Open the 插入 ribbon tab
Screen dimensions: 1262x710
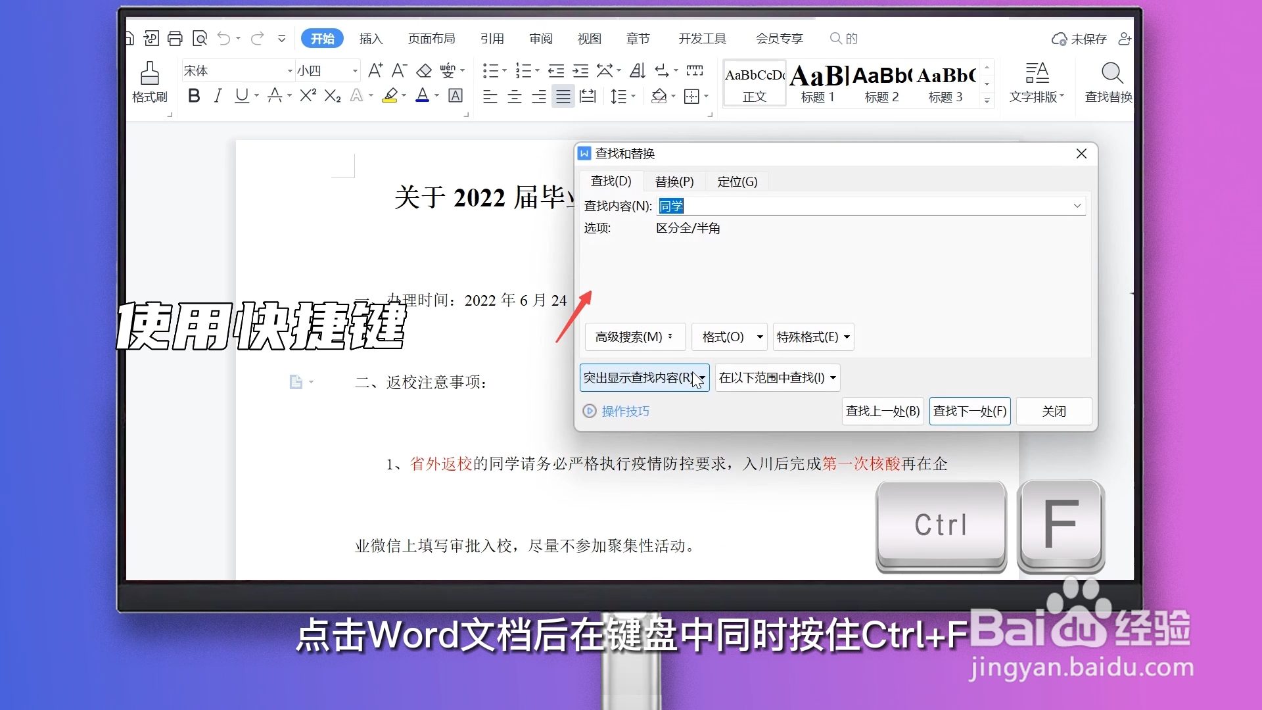tap(370, 38)
